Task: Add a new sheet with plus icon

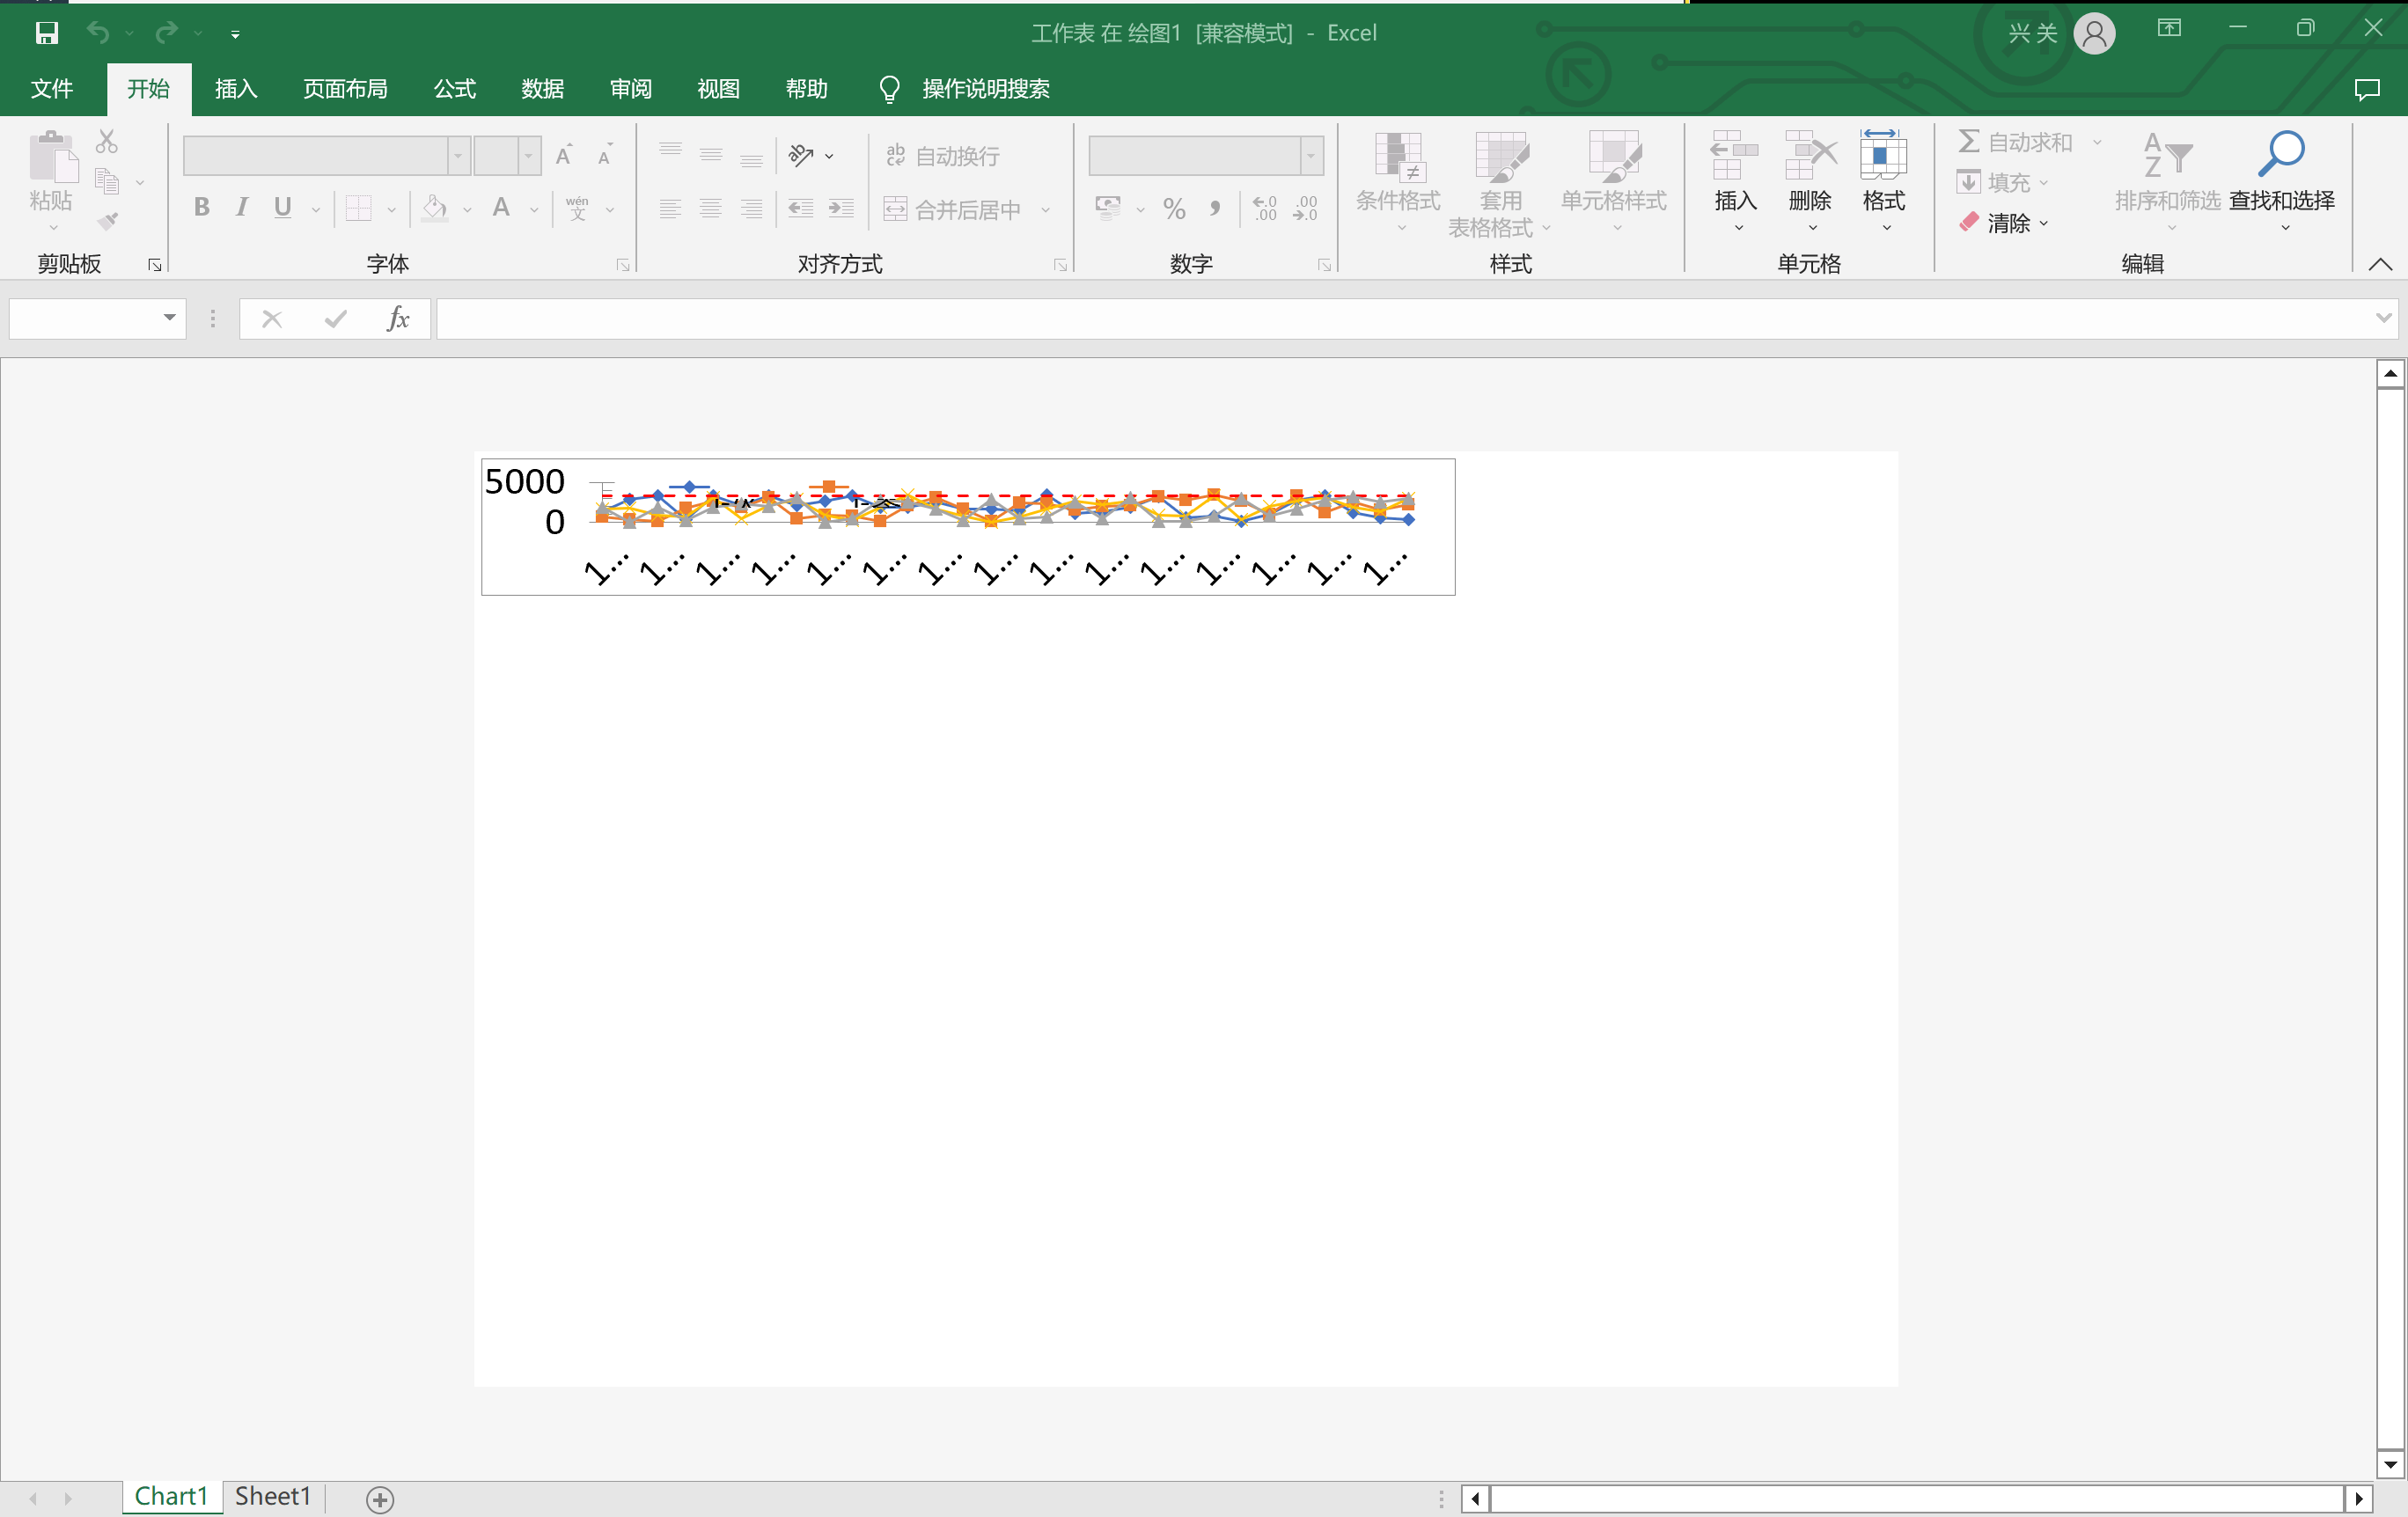Action: [x=380, y=1499]
